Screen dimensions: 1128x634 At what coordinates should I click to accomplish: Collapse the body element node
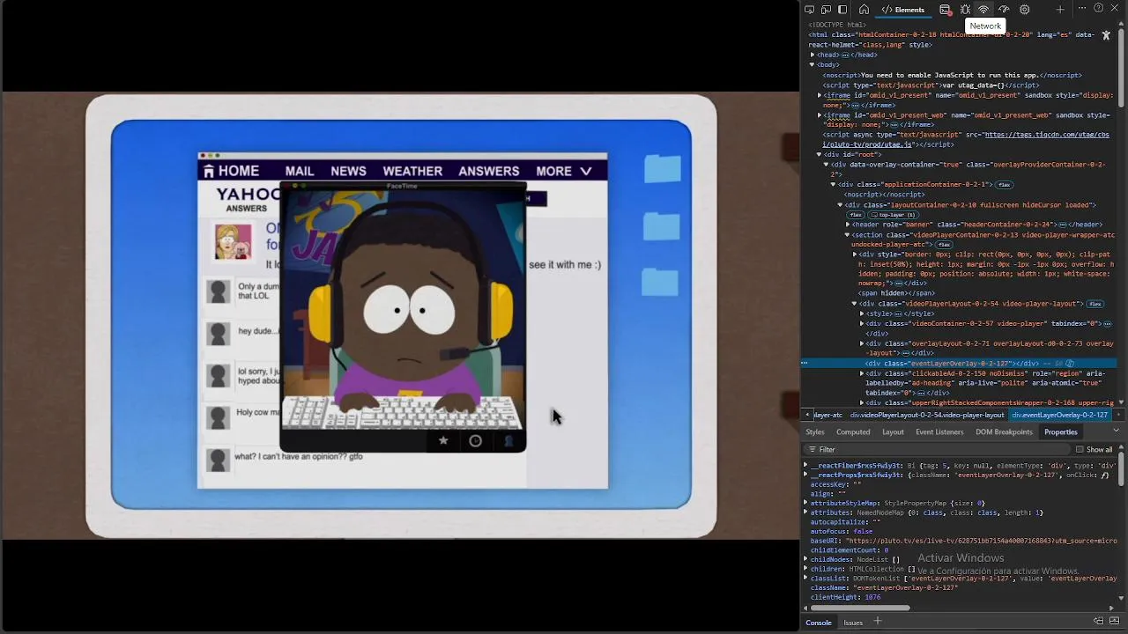813,65
